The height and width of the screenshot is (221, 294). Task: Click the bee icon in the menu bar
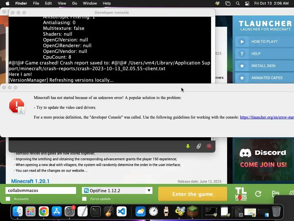coord(218,3)
